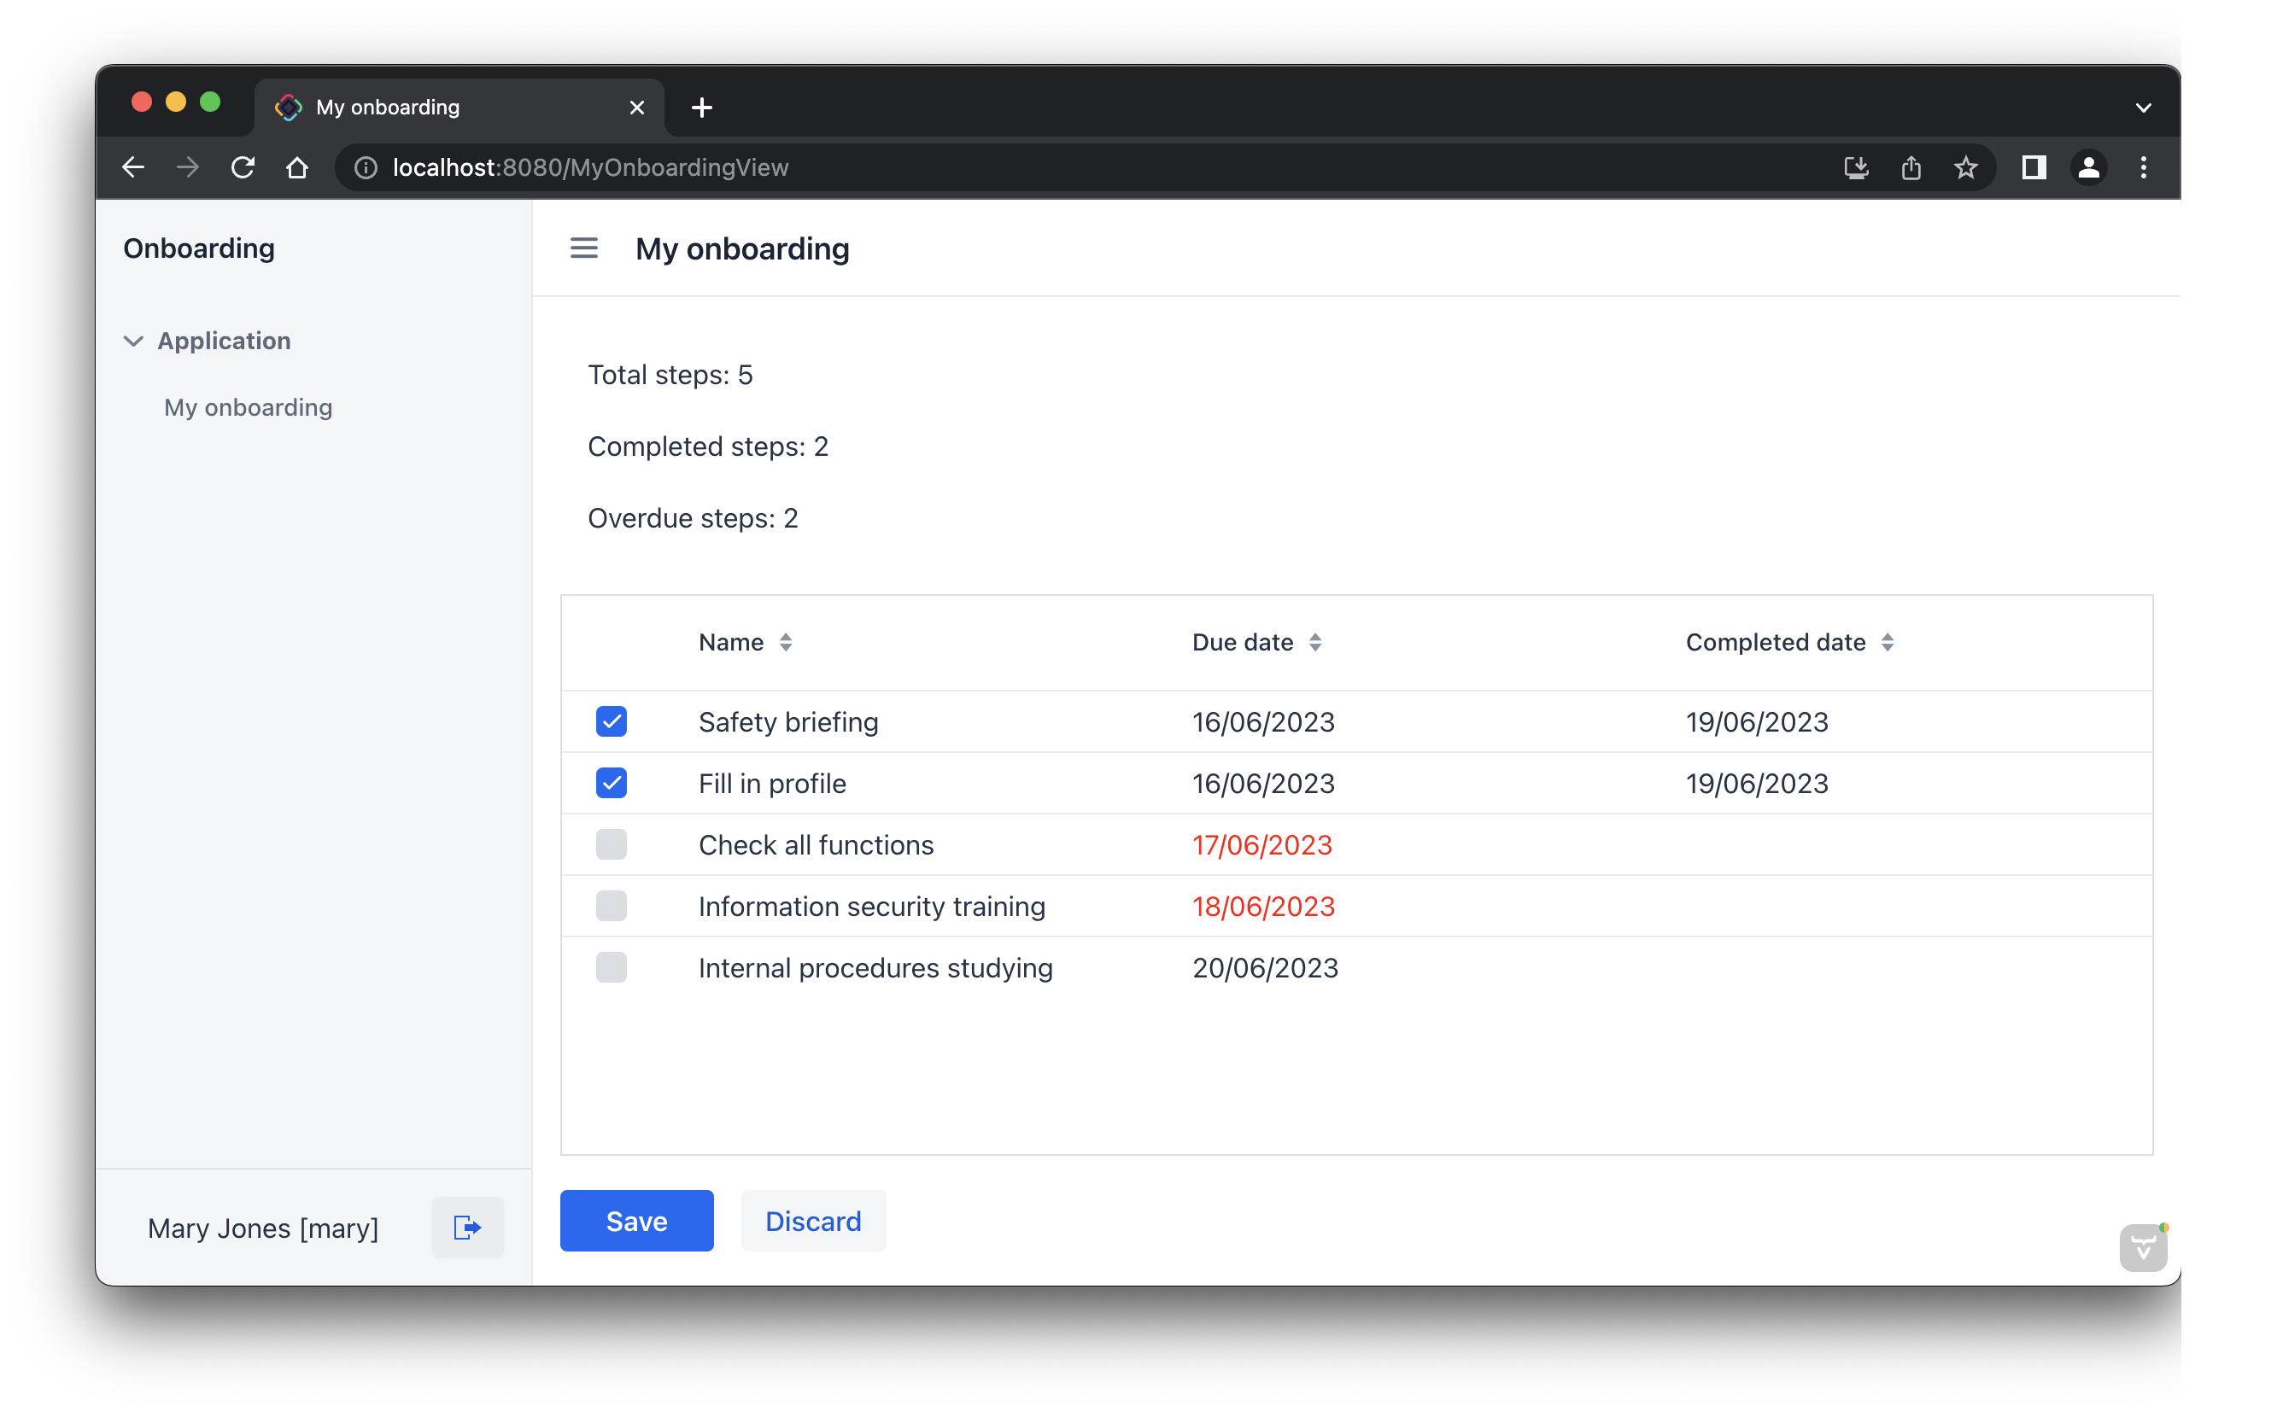Select the My onboarding tab
The height and width of the screenshot is (1412, 2277).
(x=248, y=407)
